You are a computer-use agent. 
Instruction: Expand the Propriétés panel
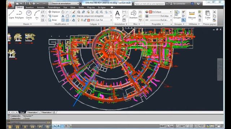pos(157,24)
